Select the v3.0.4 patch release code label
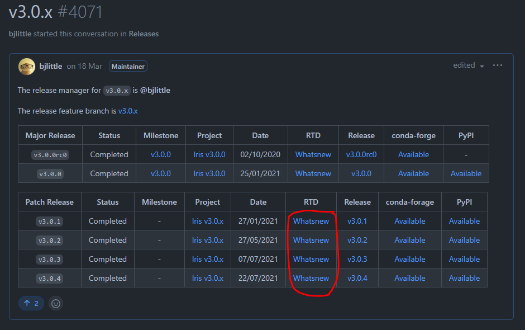525x330 pixels. (50, 279)
